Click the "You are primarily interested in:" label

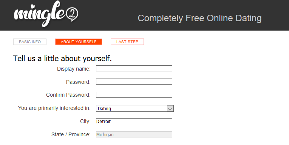(x=54, y=108)
